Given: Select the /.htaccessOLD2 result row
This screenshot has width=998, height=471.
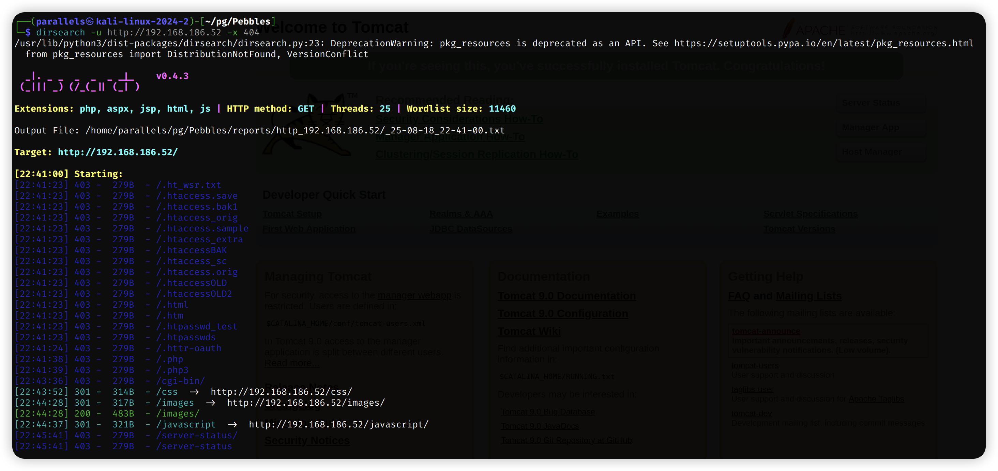Looking at the screenshot, I should tap(123, 294).
